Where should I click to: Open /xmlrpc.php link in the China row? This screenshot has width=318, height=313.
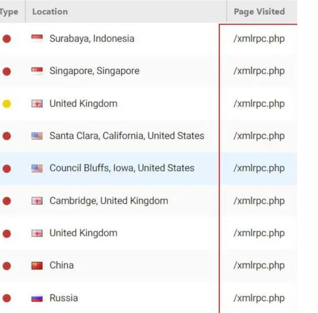pyautogui.click(x=259, y=265)
